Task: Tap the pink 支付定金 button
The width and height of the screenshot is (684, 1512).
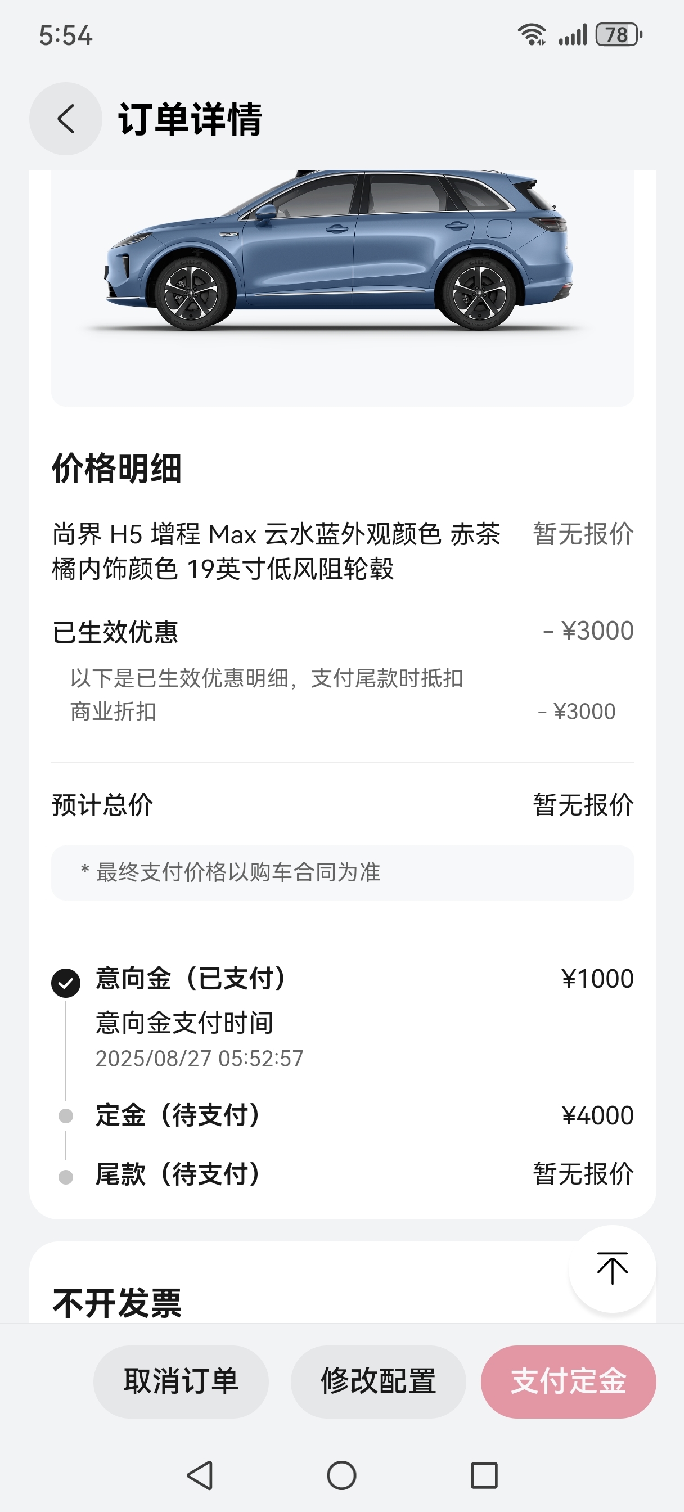Action: pos(568,1381)
